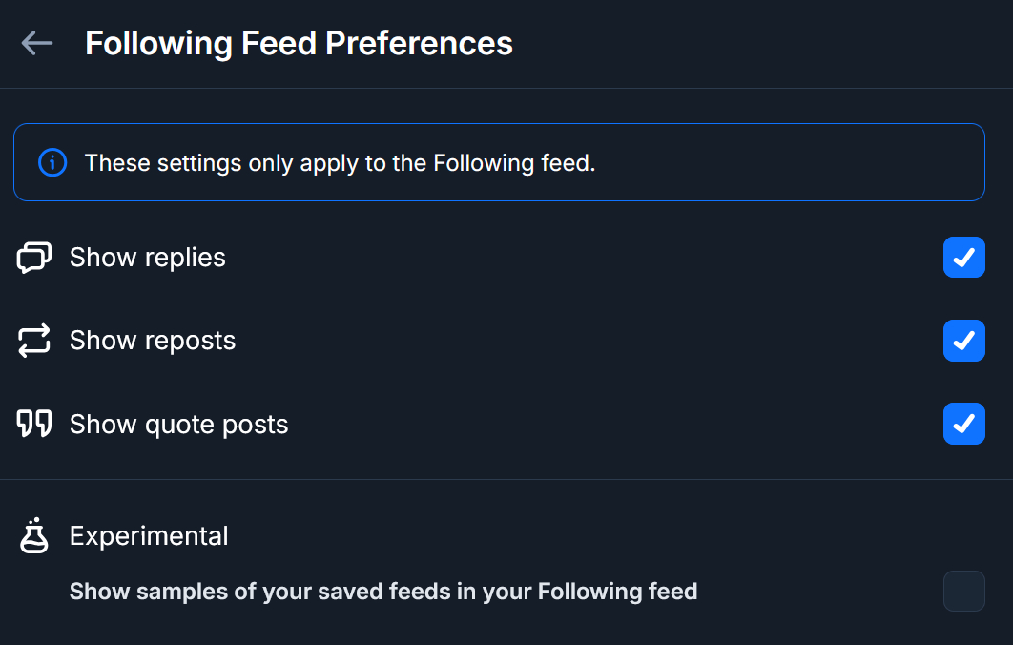The width and height of the screenshot is (1013, 645).
Task: Uncheck the Show replies checkbox
Action: coord(963,258)
